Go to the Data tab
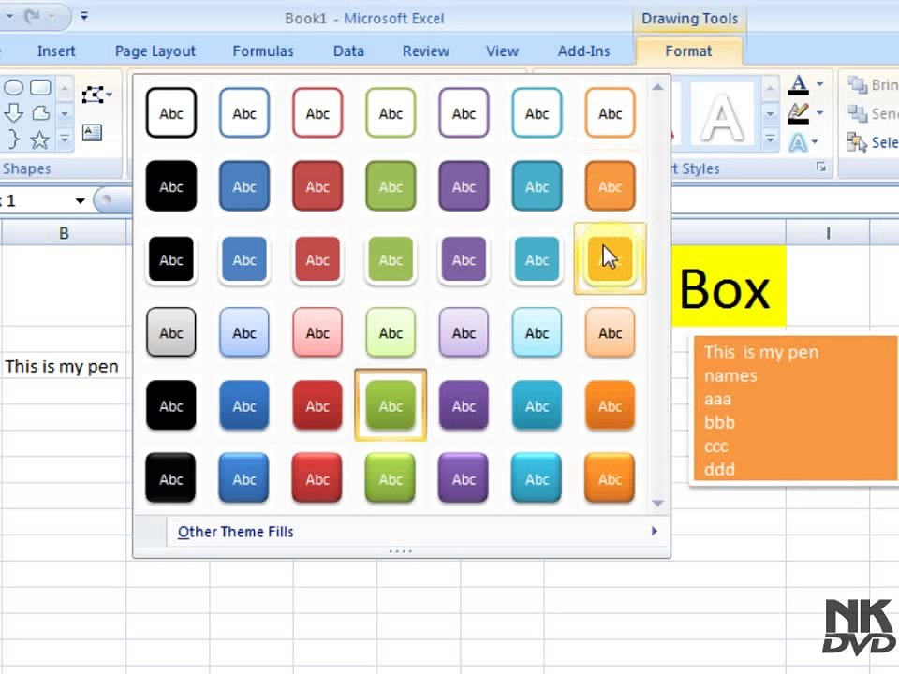The width and height of the screenshot is (899, 674). click(x=348, y=51)
